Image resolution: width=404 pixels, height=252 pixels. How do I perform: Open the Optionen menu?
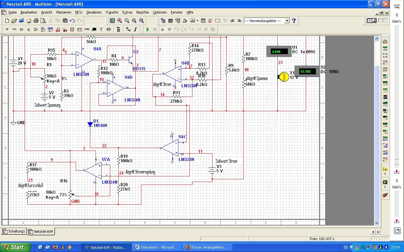(x=160, y=12)
